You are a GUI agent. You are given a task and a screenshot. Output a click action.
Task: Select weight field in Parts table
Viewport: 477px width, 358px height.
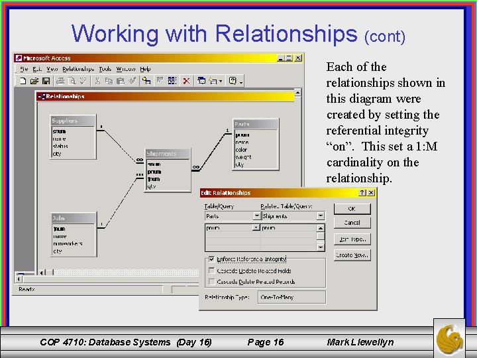point(243,157)
